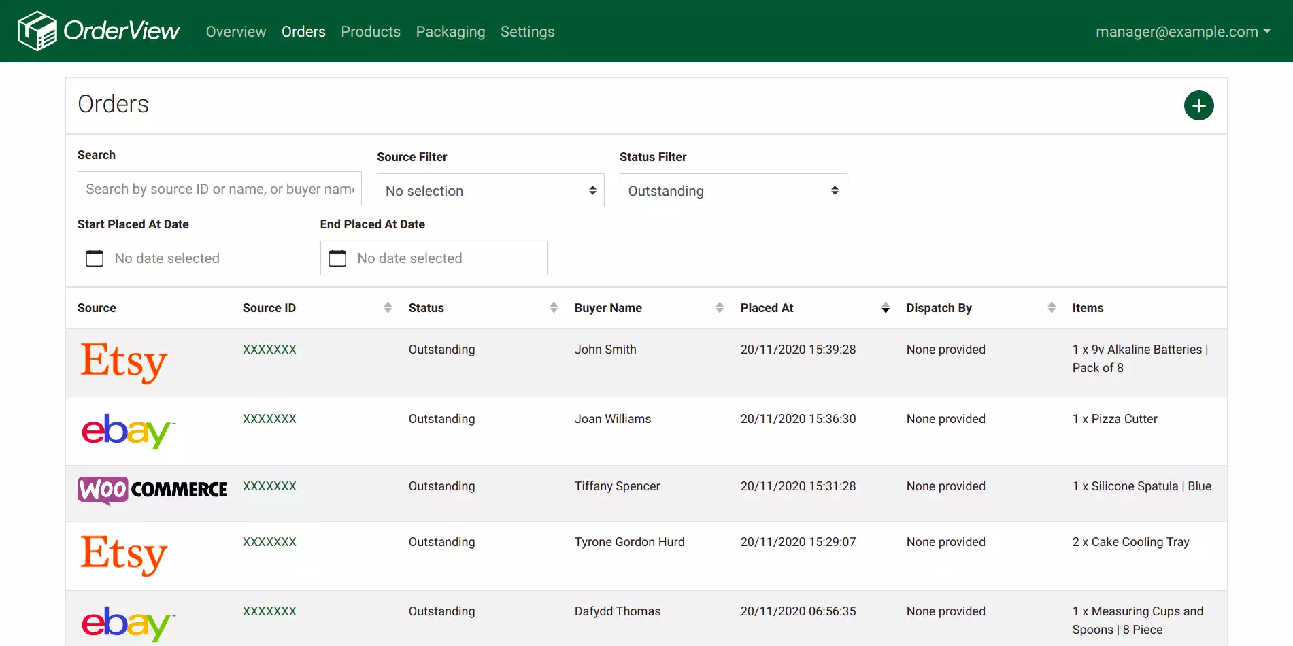
Task: Open Joan Williams' eBay order source ID
Action: [269, 419]
